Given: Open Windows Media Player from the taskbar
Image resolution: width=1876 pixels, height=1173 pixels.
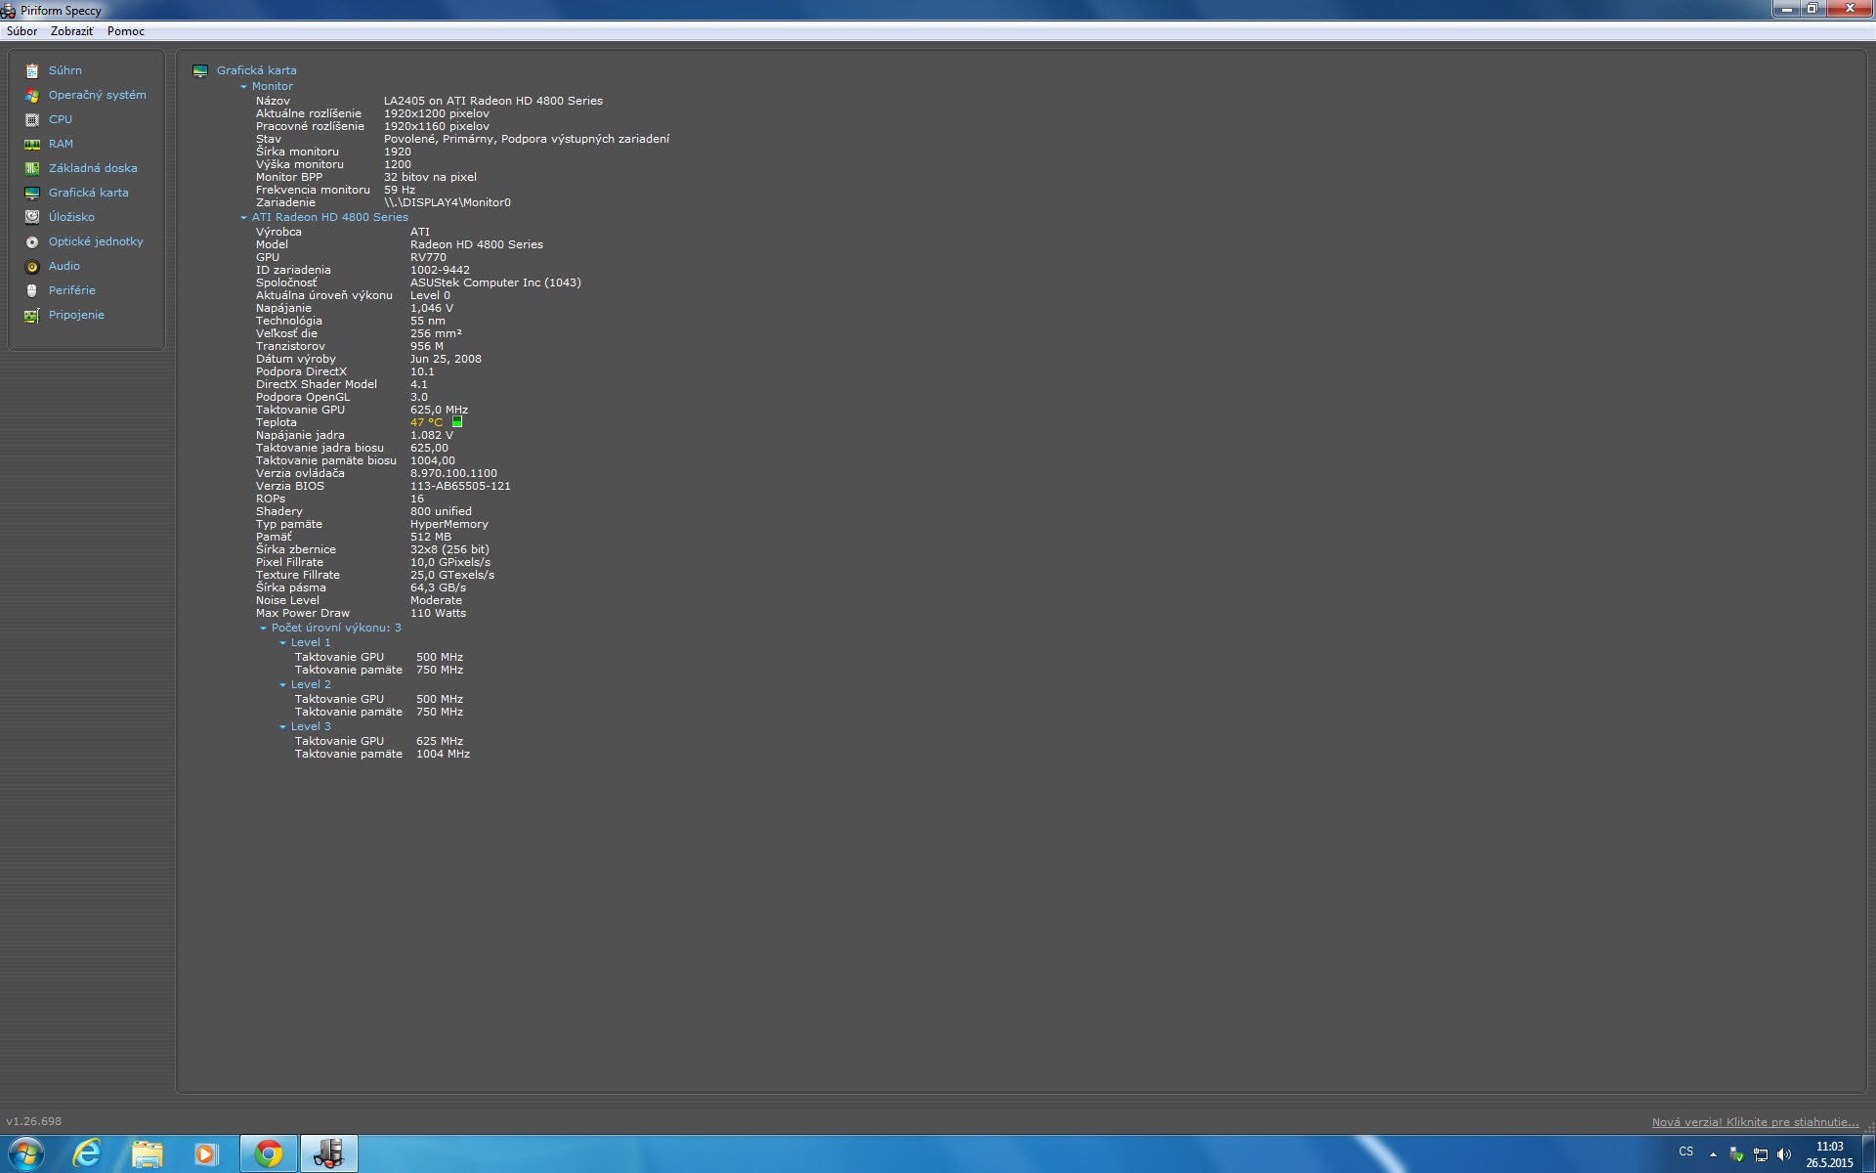Looking at the screenshot, I should [206, 1153].
